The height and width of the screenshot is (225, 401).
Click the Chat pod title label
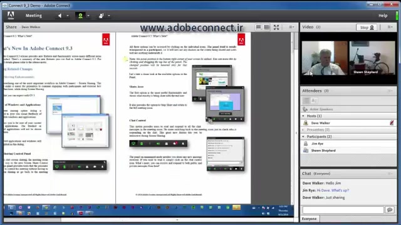pos(306,174)
